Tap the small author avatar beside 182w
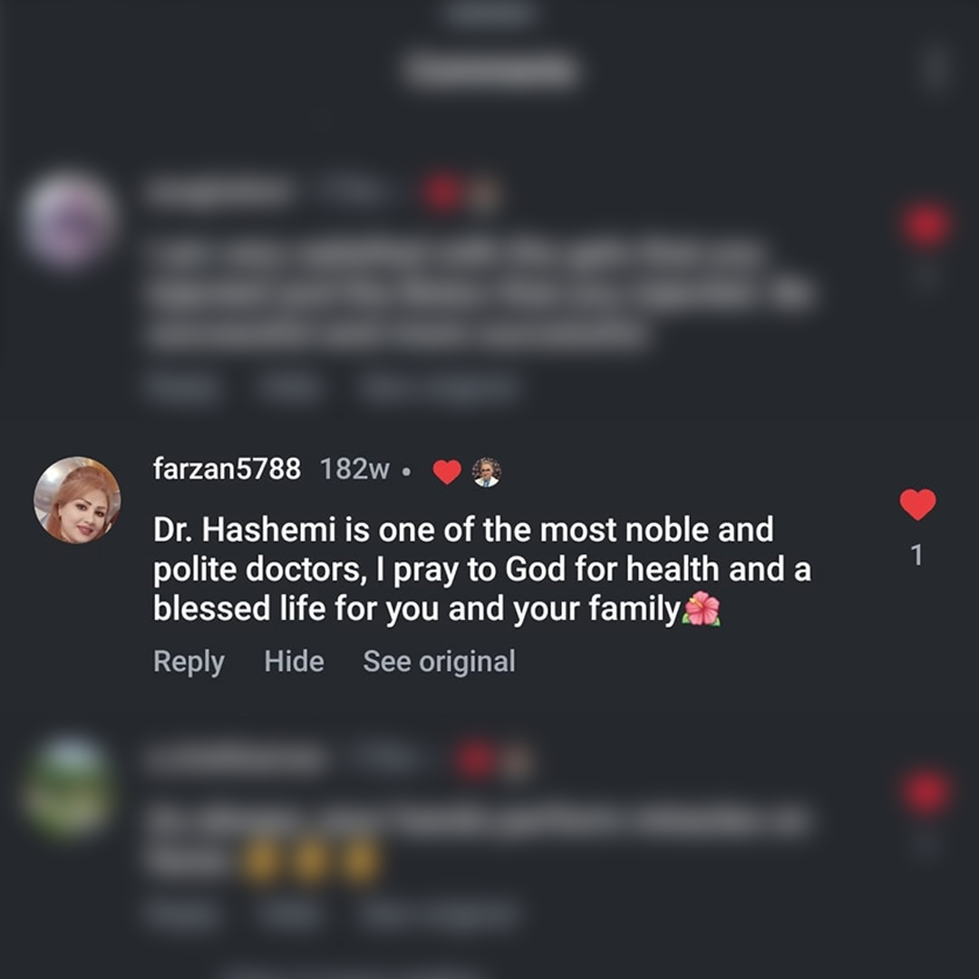The image size is (979, 979). 487,471
